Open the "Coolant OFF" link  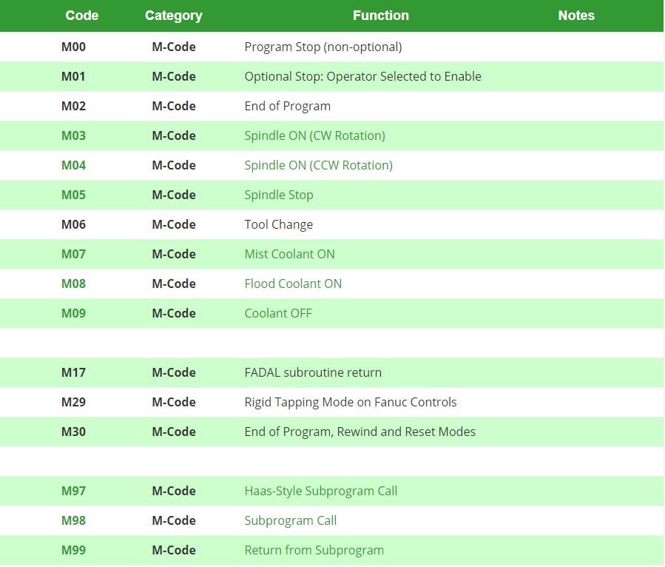pyautogui.click(x=278, y=313)
